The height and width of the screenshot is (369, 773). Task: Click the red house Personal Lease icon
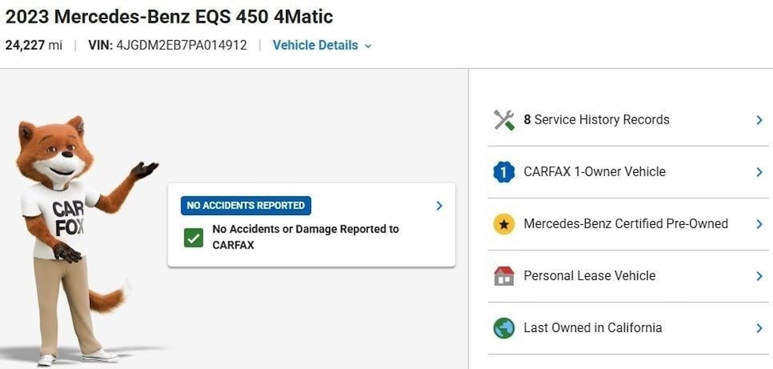point(504,276)
